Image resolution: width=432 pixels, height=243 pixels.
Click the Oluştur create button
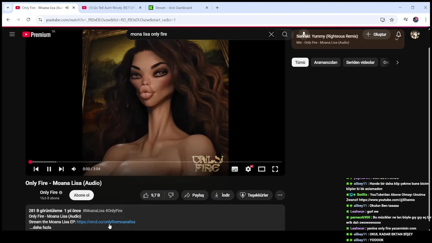click(376, 34)
